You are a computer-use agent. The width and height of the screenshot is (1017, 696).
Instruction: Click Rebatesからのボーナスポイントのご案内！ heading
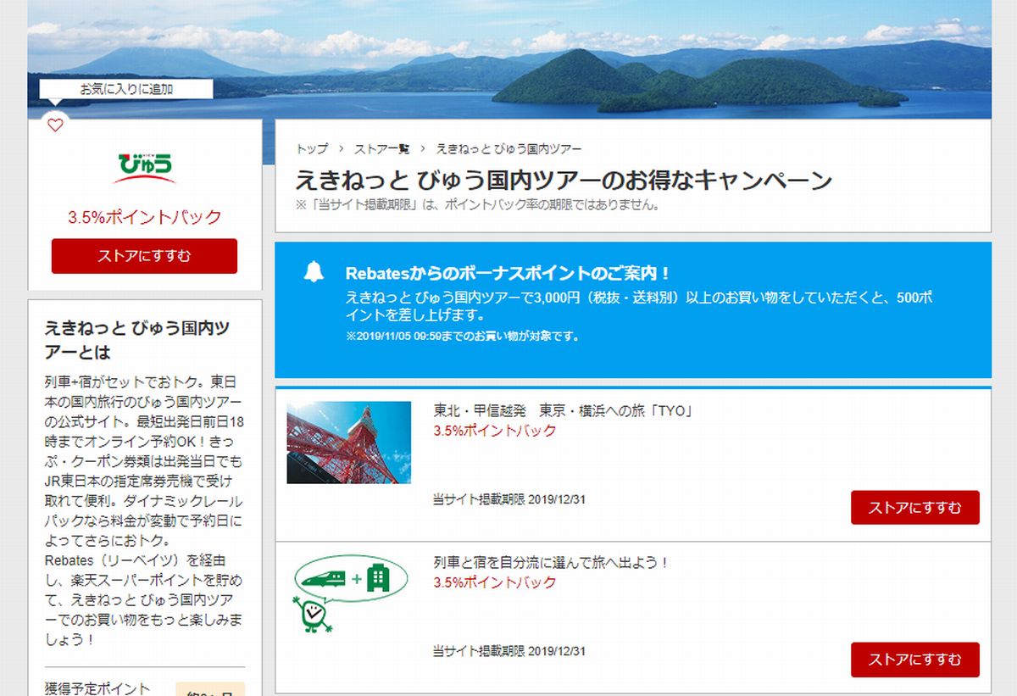(x=508, y=273)
